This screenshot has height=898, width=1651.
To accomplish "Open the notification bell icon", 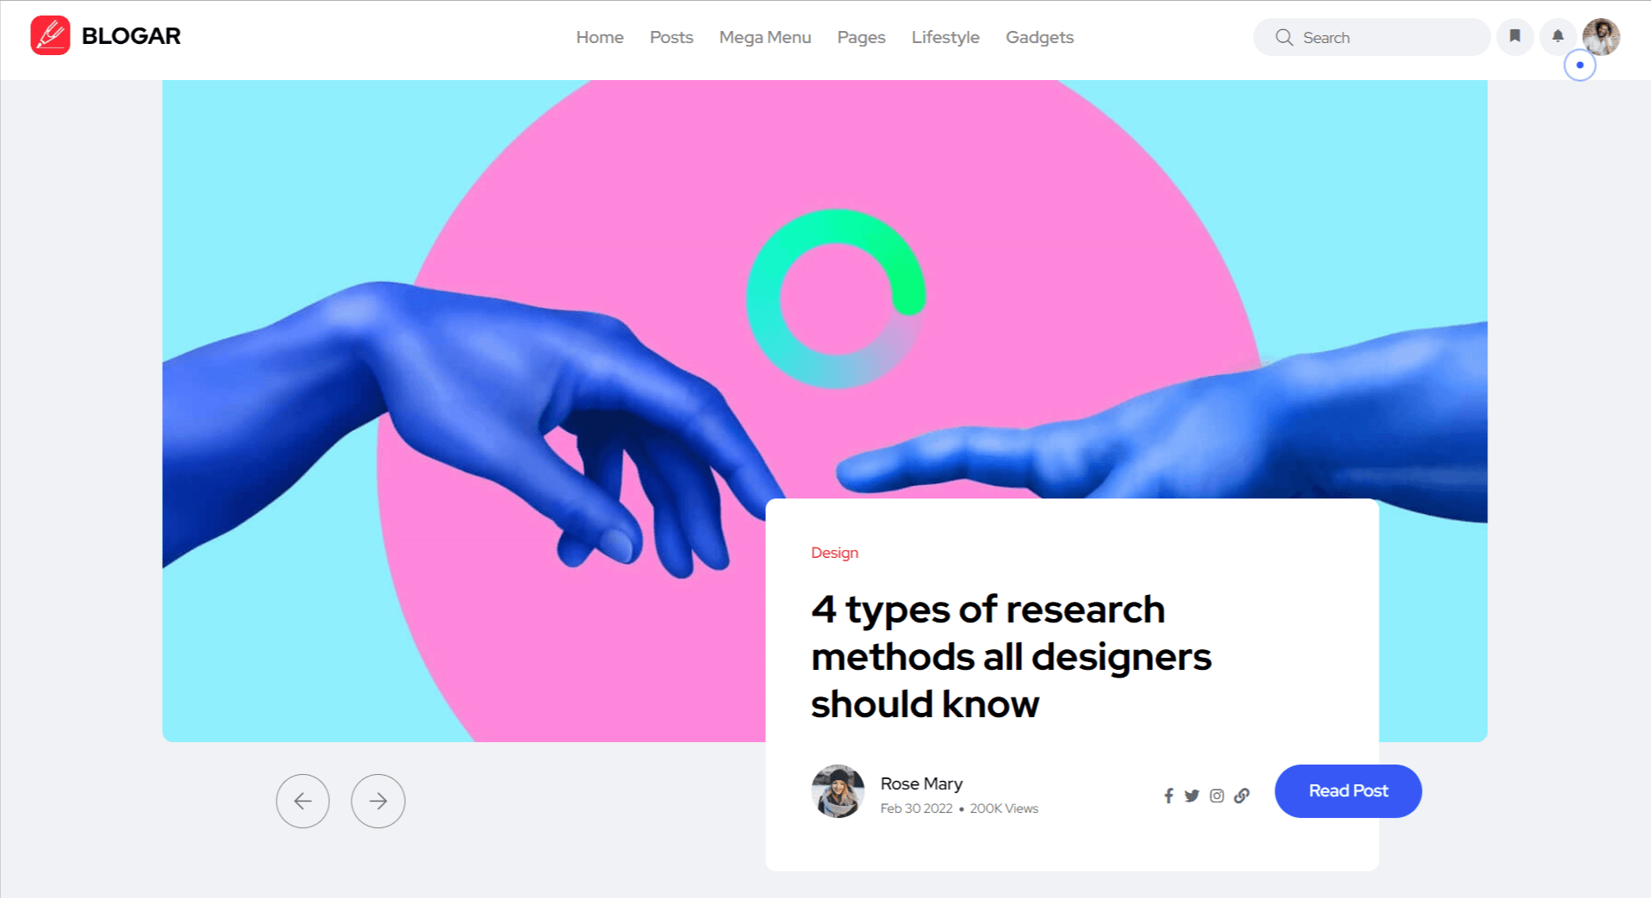I will 1557,37.
